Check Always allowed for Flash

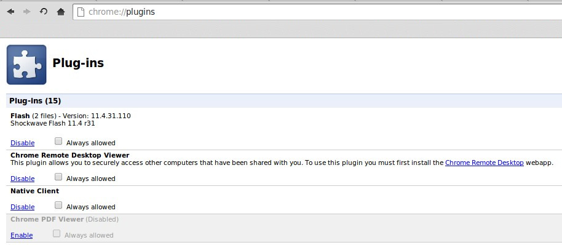pyautogui.click(x=58, y=142)
